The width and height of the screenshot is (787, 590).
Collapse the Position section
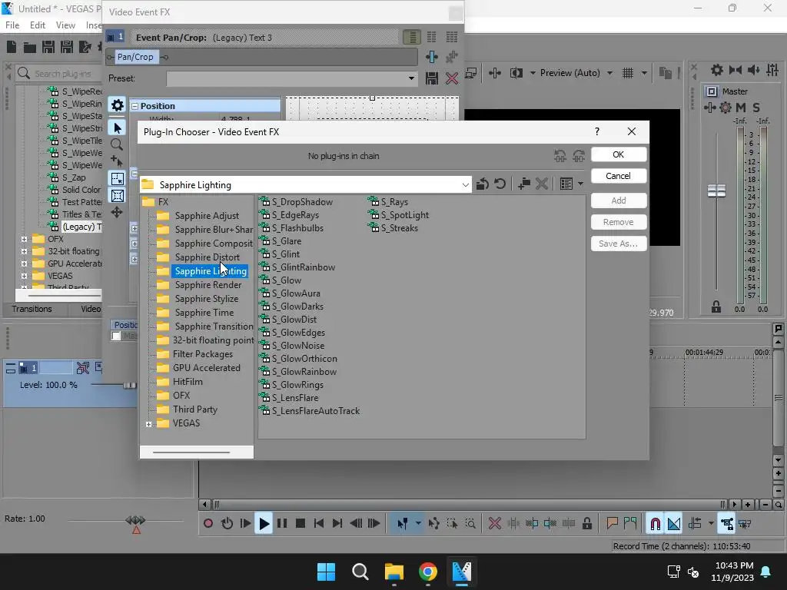click(x=134, y=106)
